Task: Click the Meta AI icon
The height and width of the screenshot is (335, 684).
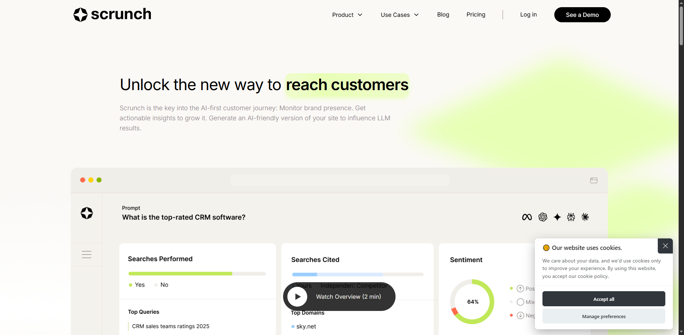Action: click(x=527, y=217)
